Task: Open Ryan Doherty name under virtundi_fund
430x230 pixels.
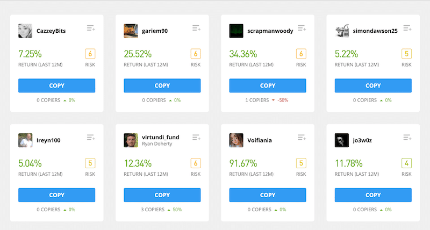Action: tap(157, 143)
